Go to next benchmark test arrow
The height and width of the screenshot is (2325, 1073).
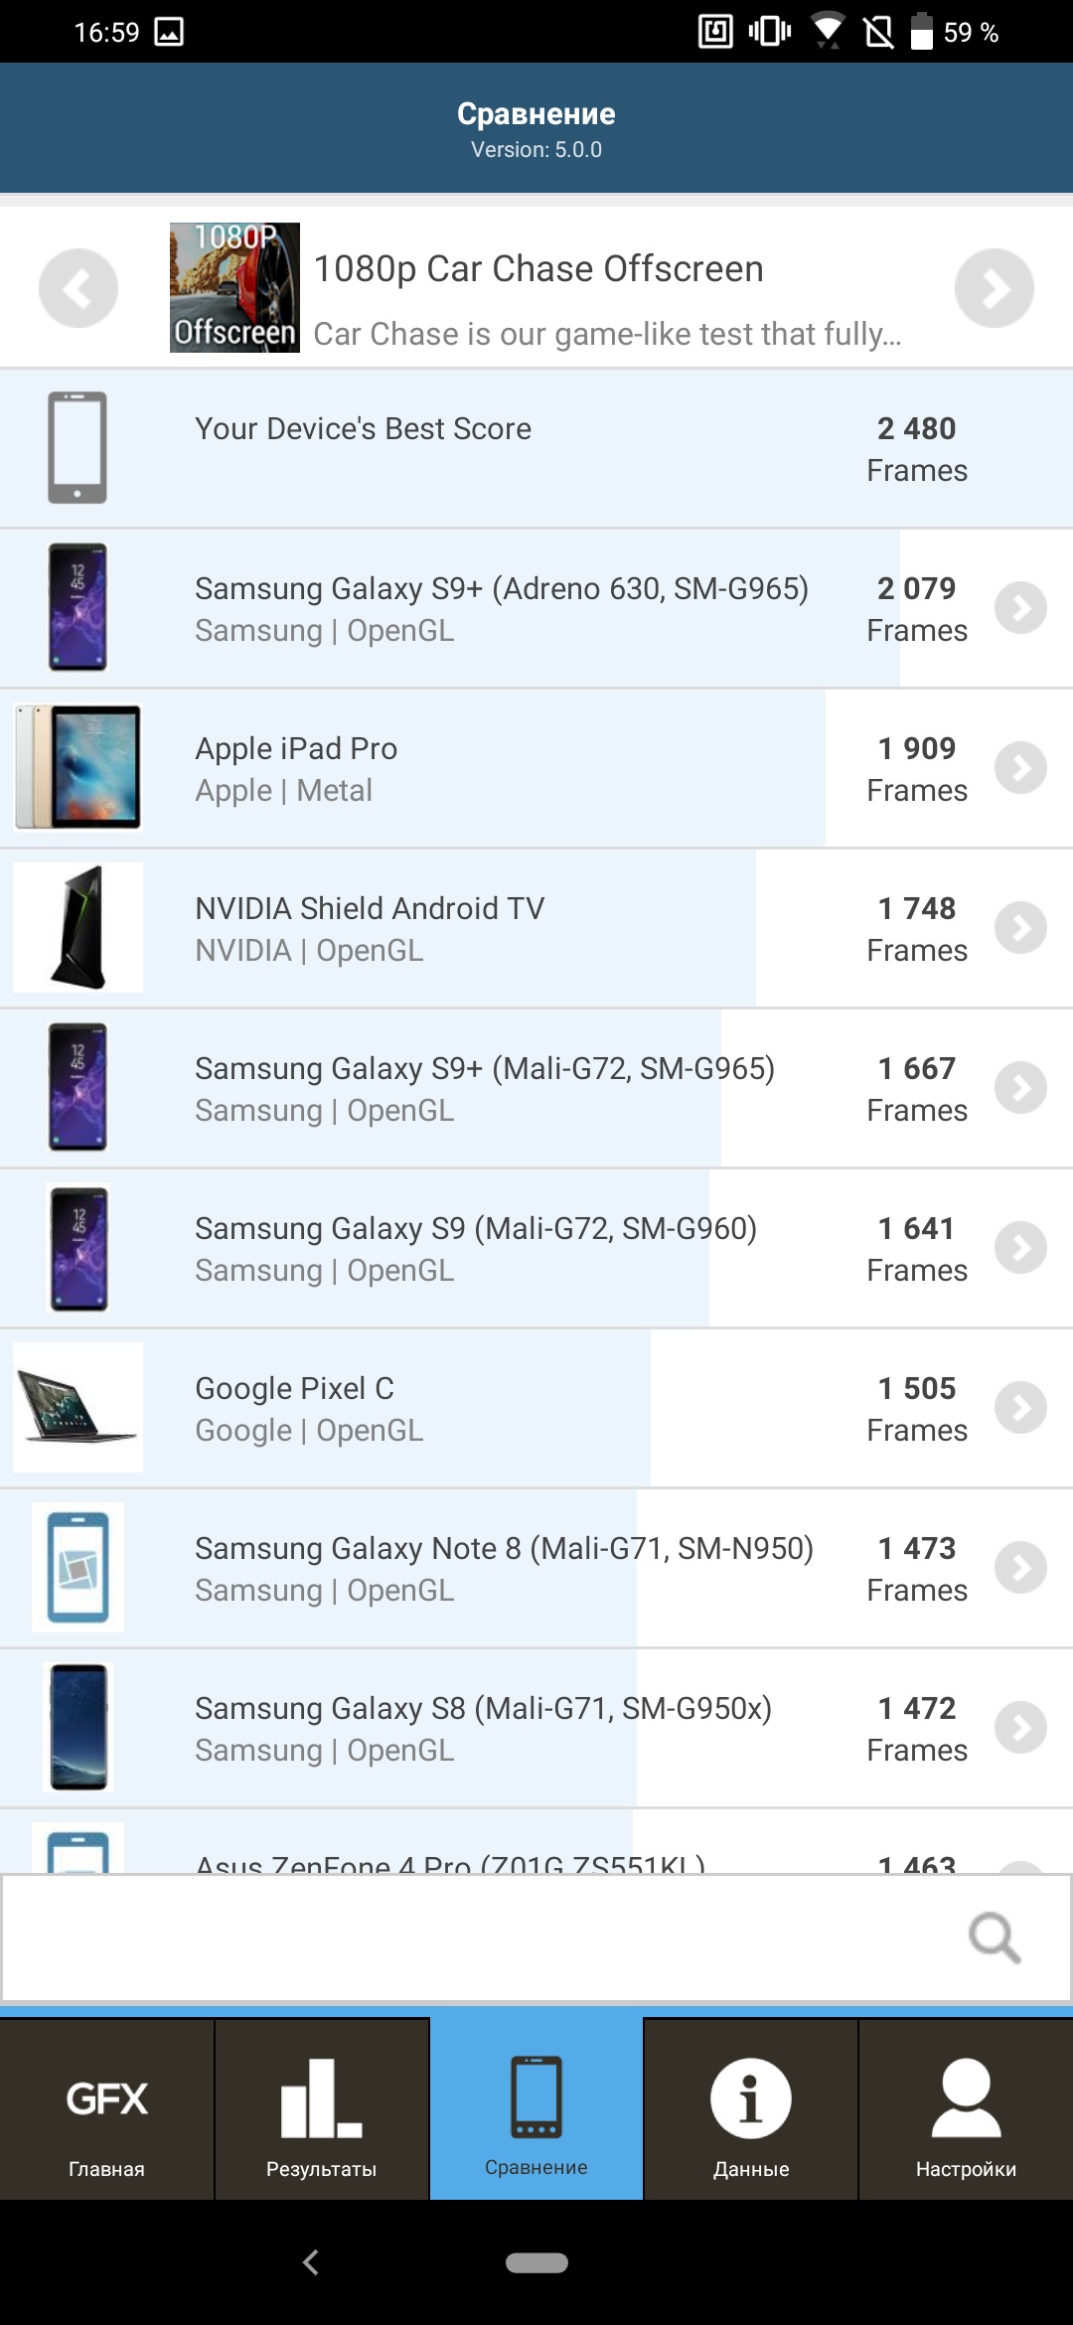[994, 288]
